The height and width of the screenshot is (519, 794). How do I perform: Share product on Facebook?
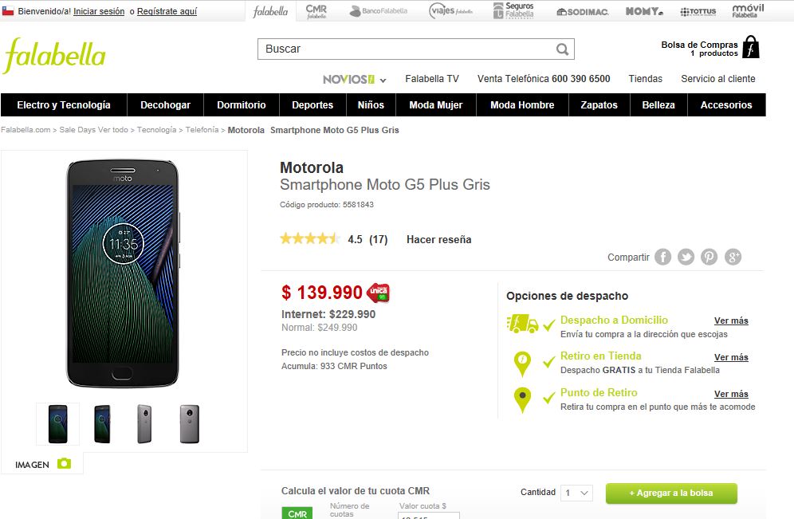click(x=663, y=257)
